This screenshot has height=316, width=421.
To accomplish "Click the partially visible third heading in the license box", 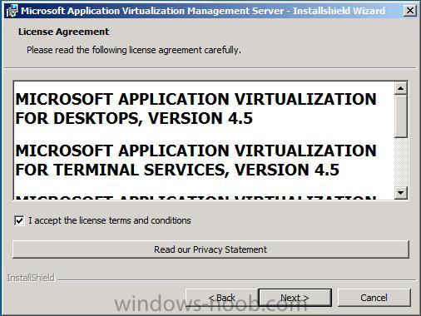I will coord(196,197).
